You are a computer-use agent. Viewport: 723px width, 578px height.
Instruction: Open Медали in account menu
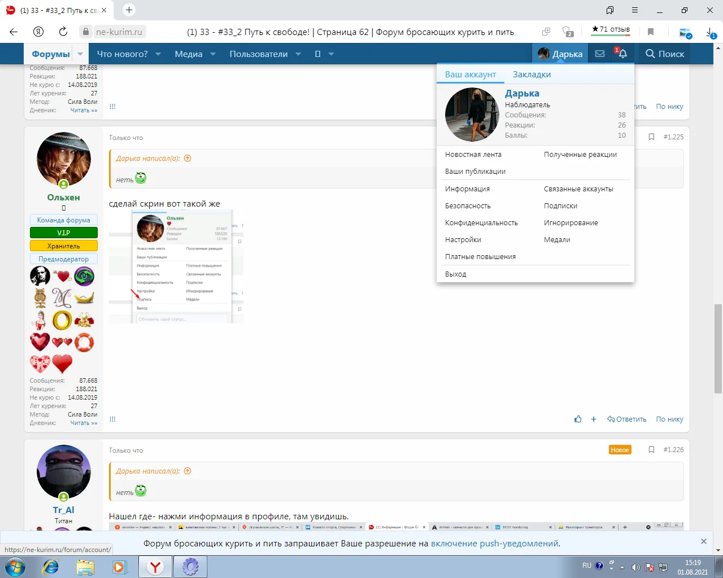coord(557,240)
